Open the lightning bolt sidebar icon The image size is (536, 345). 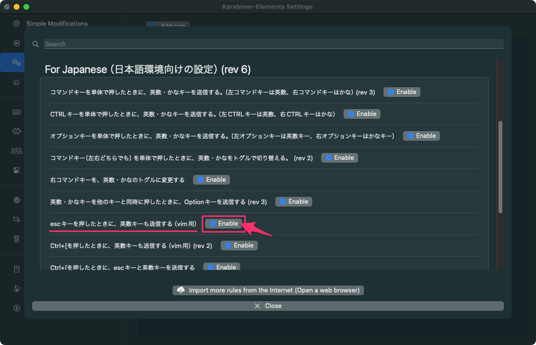[17, 308]
